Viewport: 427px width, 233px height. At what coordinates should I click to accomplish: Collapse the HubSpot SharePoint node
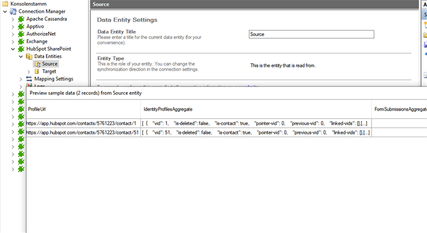point(13,48)
